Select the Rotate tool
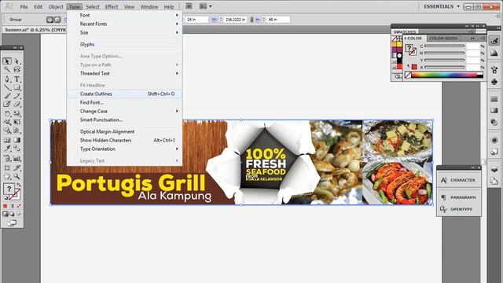This screenshot has height=283, width=503. (7, 113)
